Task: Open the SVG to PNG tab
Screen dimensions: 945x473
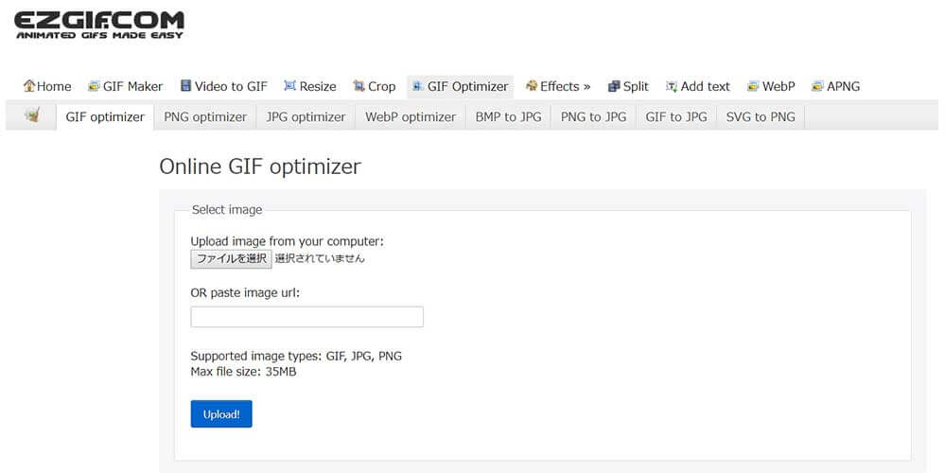Action: (x=761, y=117)
